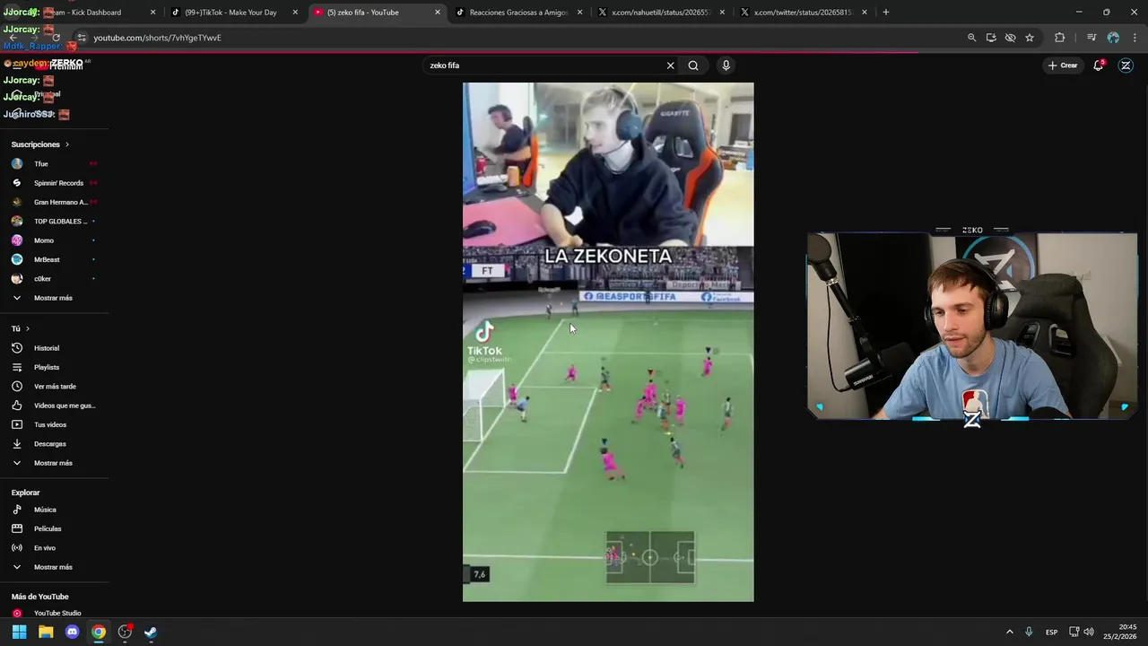Switch to the x.com/twitter status tab
Viewport: 1148px width, 646px height.
tap(803, 13)
